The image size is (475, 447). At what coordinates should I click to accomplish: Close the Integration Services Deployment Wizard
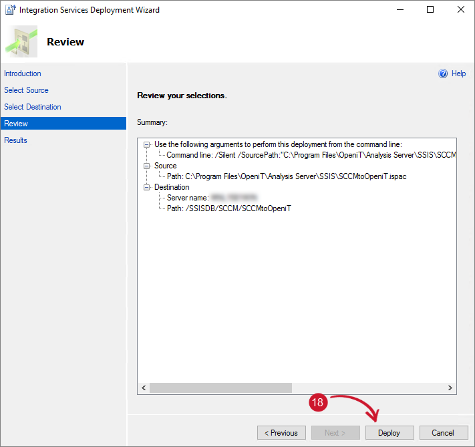click(461, 10)
